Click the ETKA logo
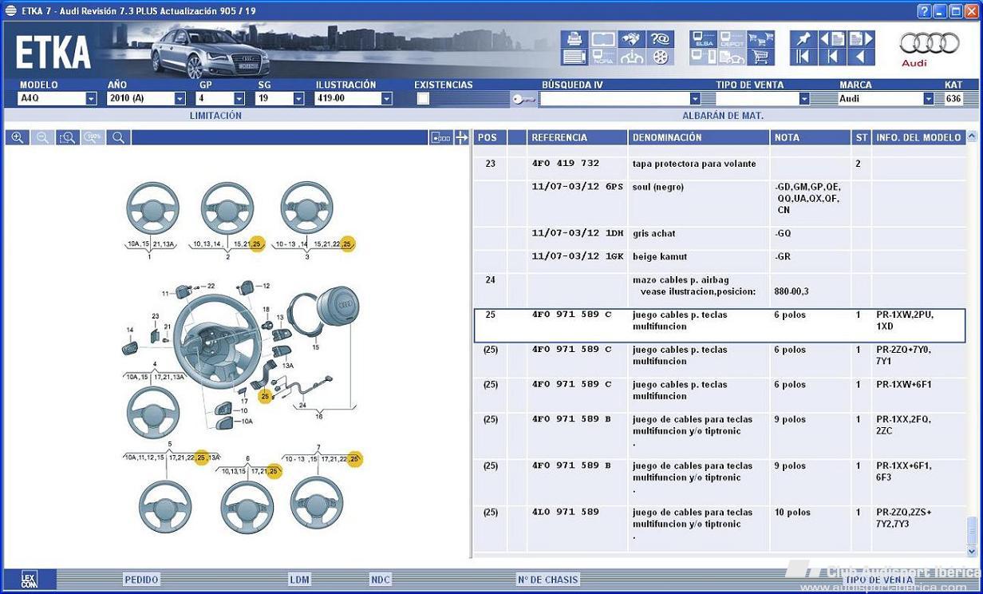This screenshot has width=983, height=594. (x=52, y=53)
